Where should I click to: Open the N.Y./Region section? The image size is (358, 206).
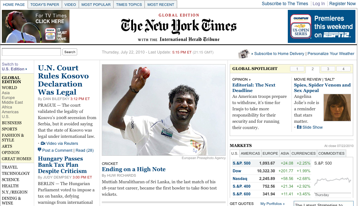[x=15, y=192]
